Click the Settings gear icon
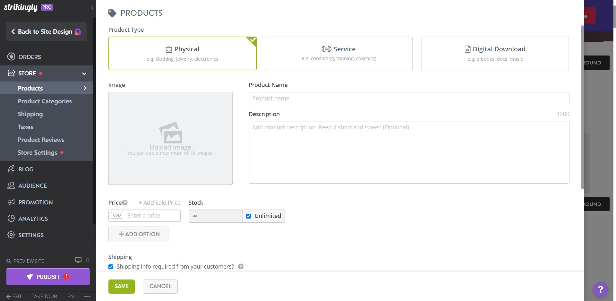This screenshot has width=616, height=301. coord(11,235)
